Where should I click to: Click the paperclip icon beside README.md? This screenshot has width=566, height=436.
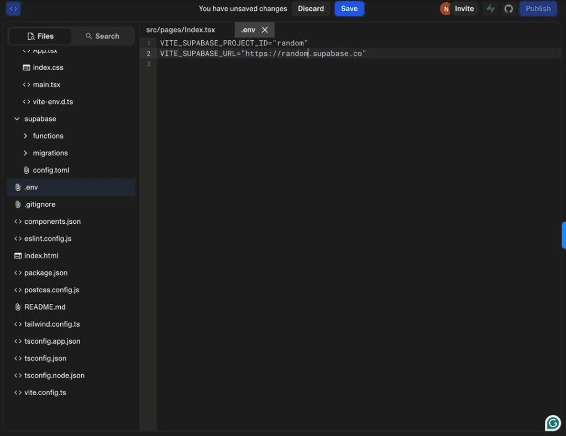[x=18, y=307]
